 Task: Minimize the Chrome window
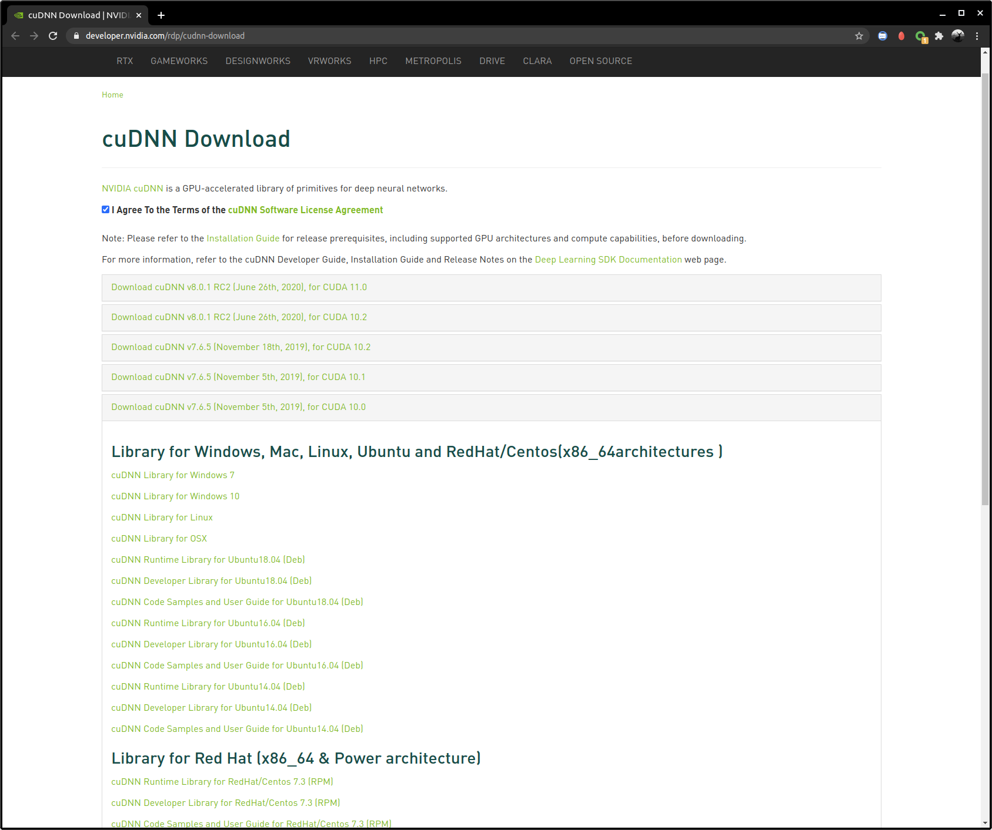[943, 14]
